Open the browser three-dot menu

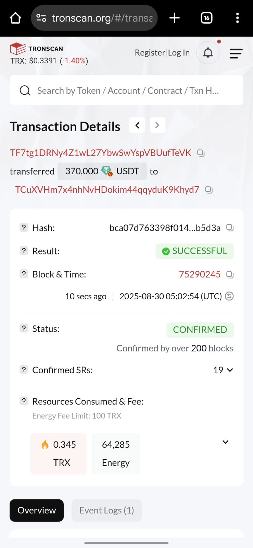click(237, 18)
